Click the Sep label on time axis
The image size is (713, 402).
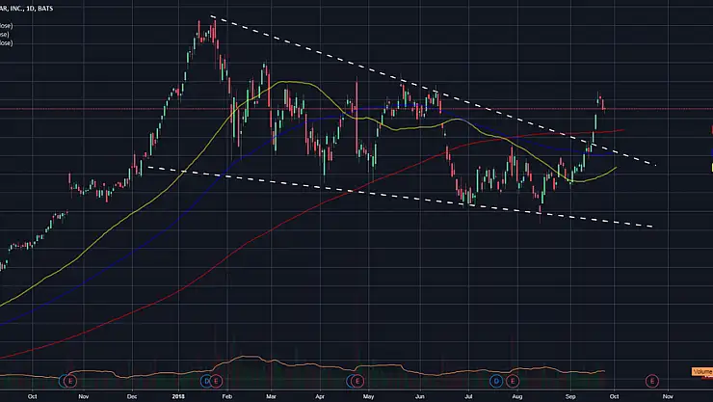tap(570, 395)
